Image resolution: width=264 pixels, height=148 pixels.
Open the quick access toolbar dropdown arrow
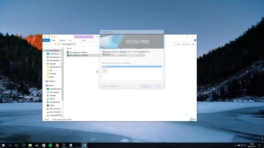[x=55, y=37]
